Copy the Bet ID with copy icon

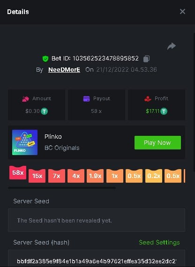(146, 59)
